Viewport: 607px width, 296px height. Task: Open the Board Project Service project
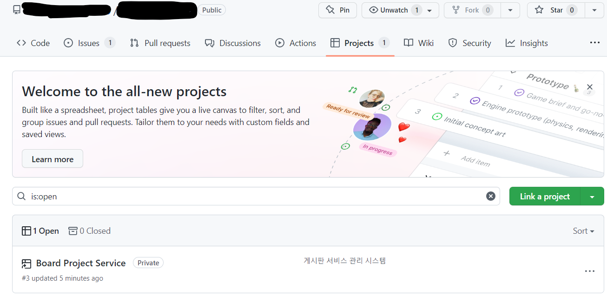81,263
